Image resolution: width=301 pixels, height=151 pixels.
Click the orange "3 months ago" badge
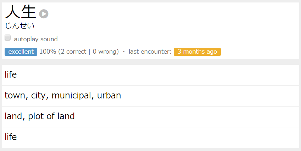(197, 52)
